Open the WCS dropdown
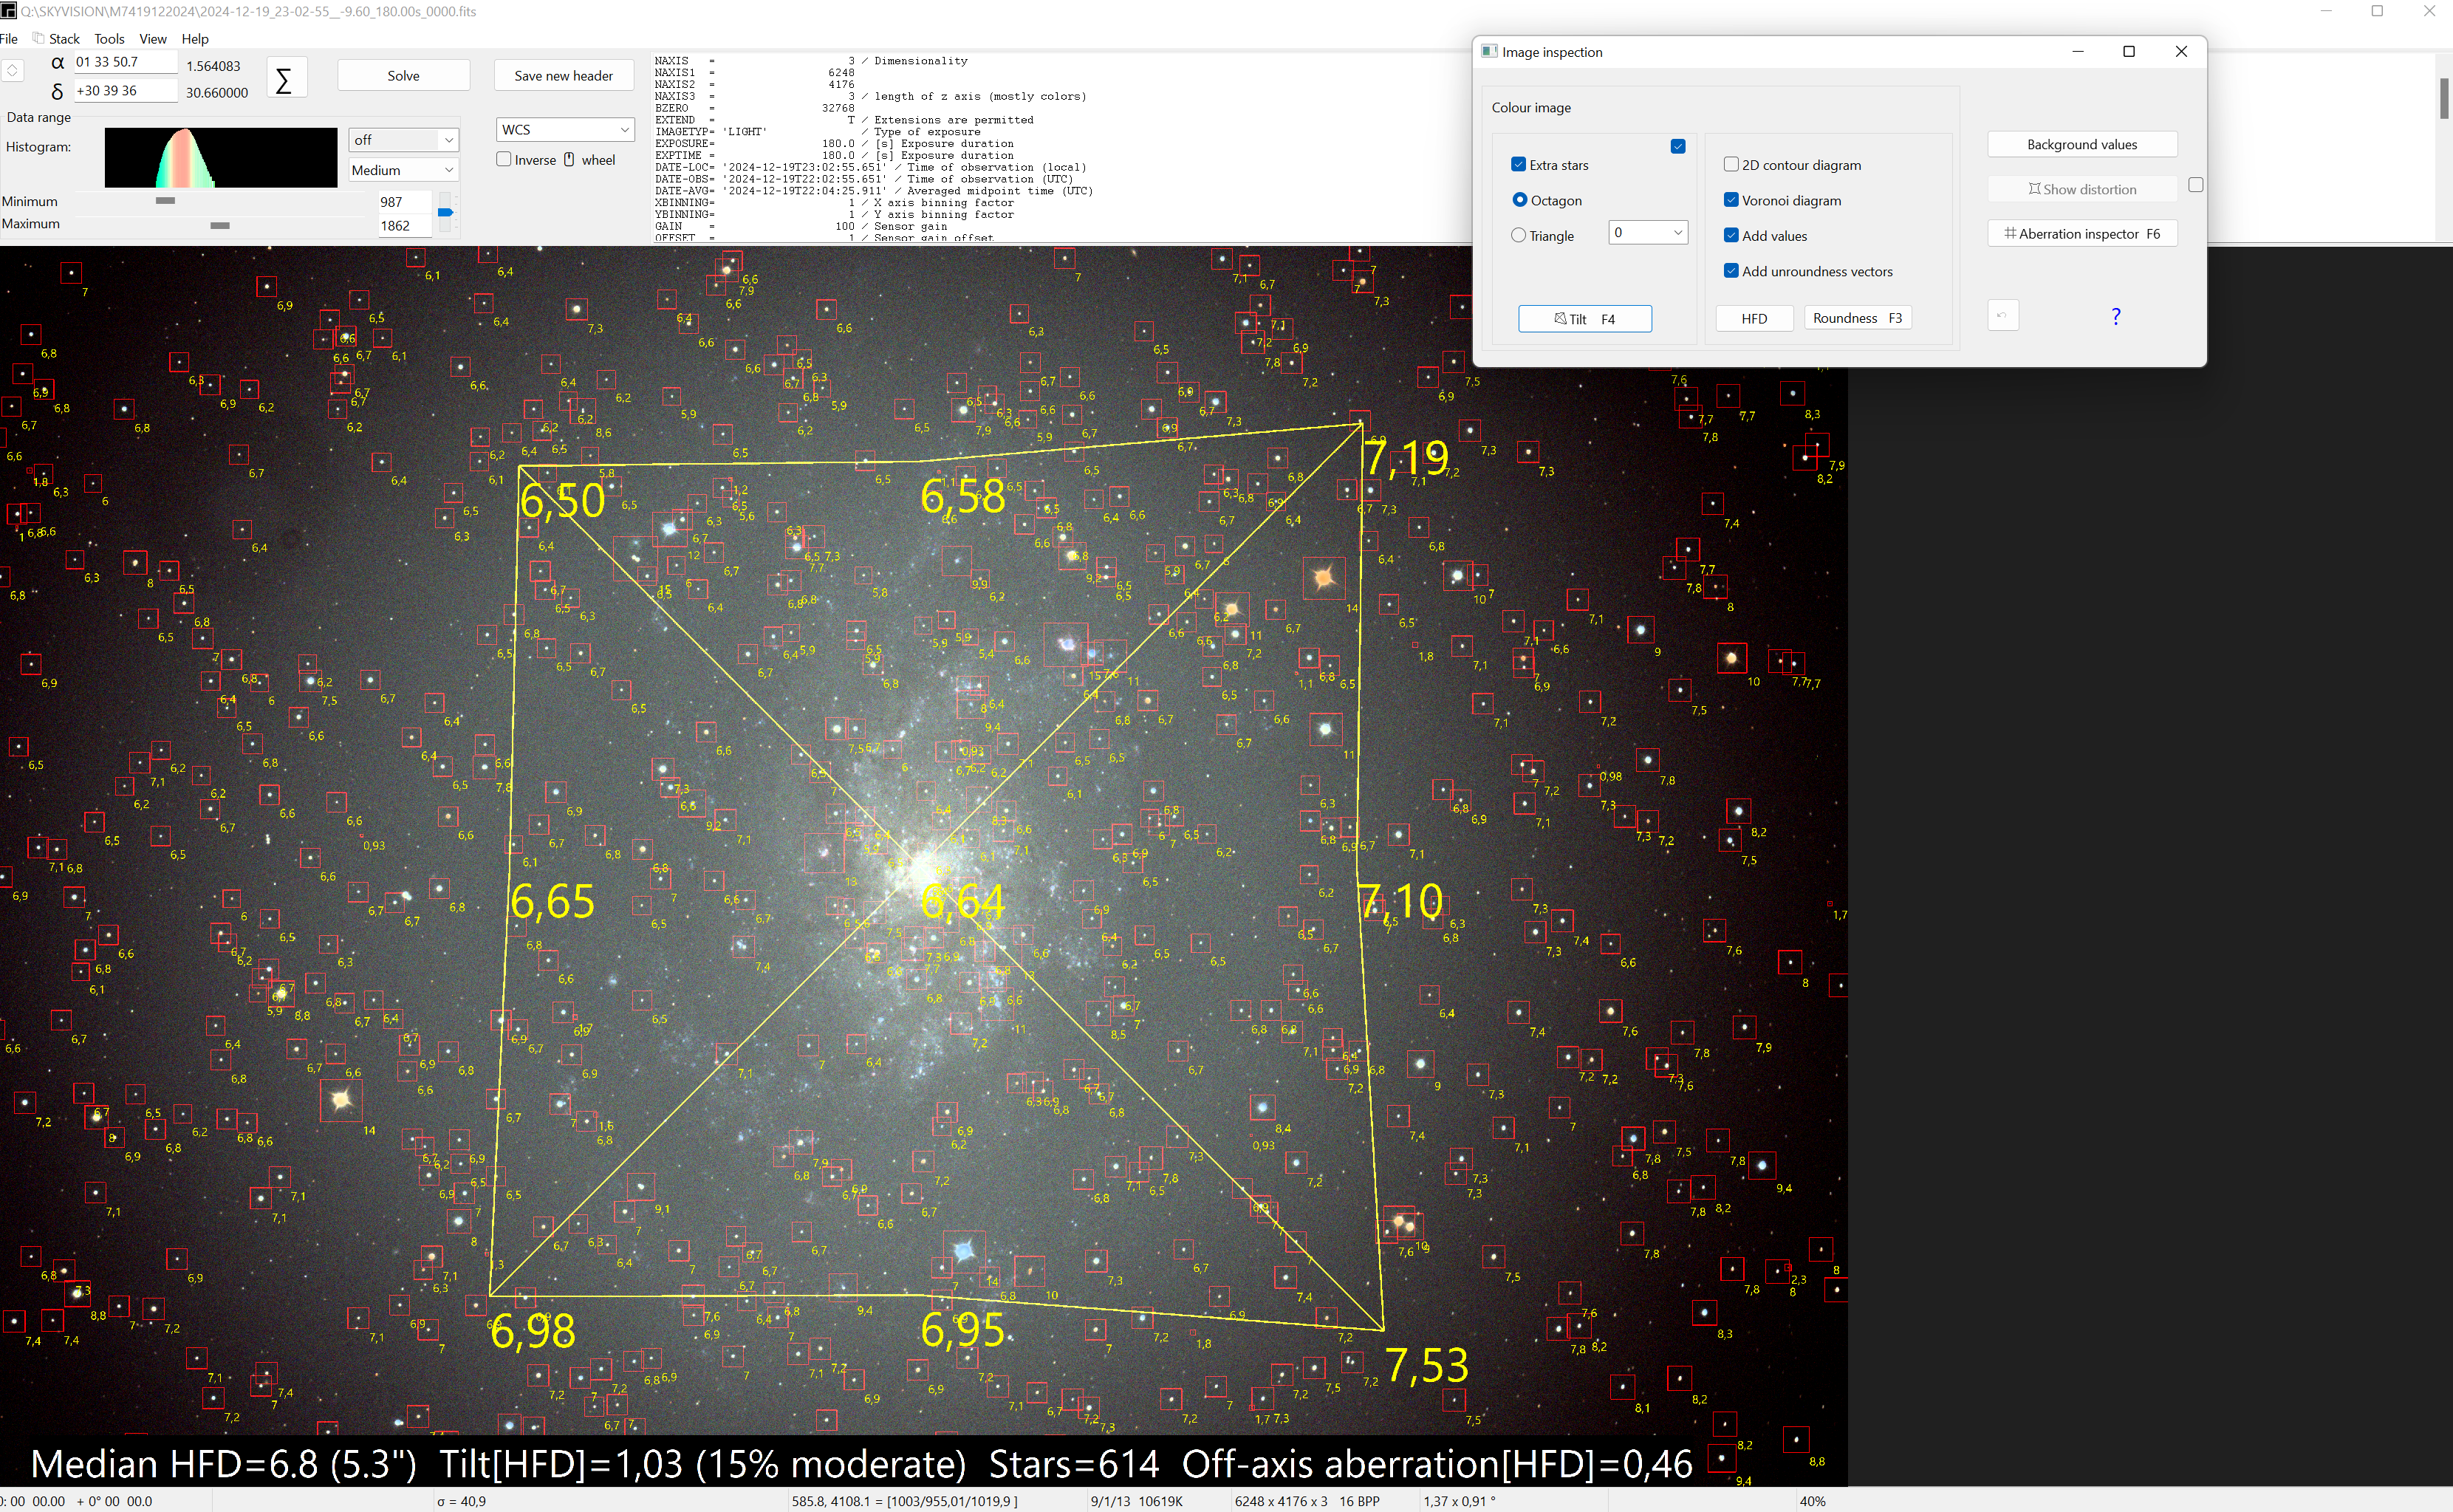Viewport: 2453px width, 1512px height. [565, 130]
